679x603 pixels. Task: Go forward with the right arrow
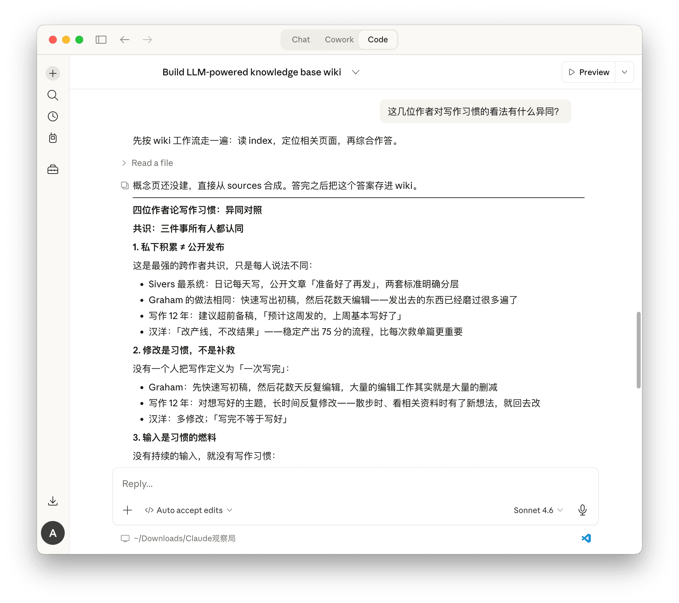tap(147, 40)
